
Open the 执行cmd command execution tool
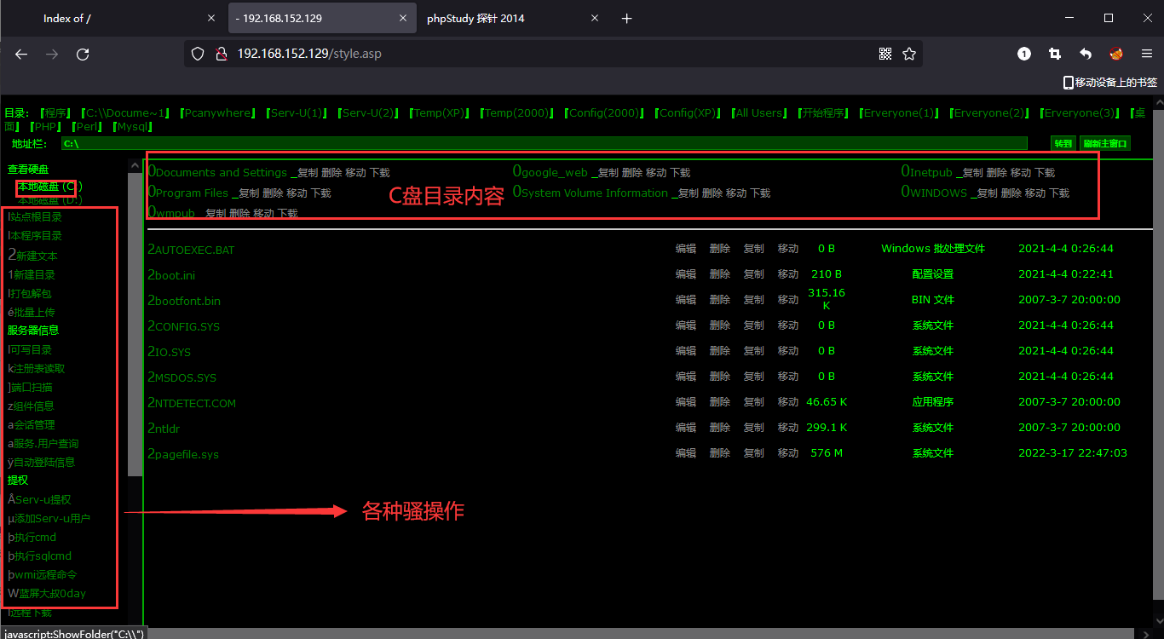[32, 537]
